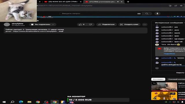Screen dimensions: 185x104
Task: Open the active Chrome window in taskbar
Action: click(55, 102)
